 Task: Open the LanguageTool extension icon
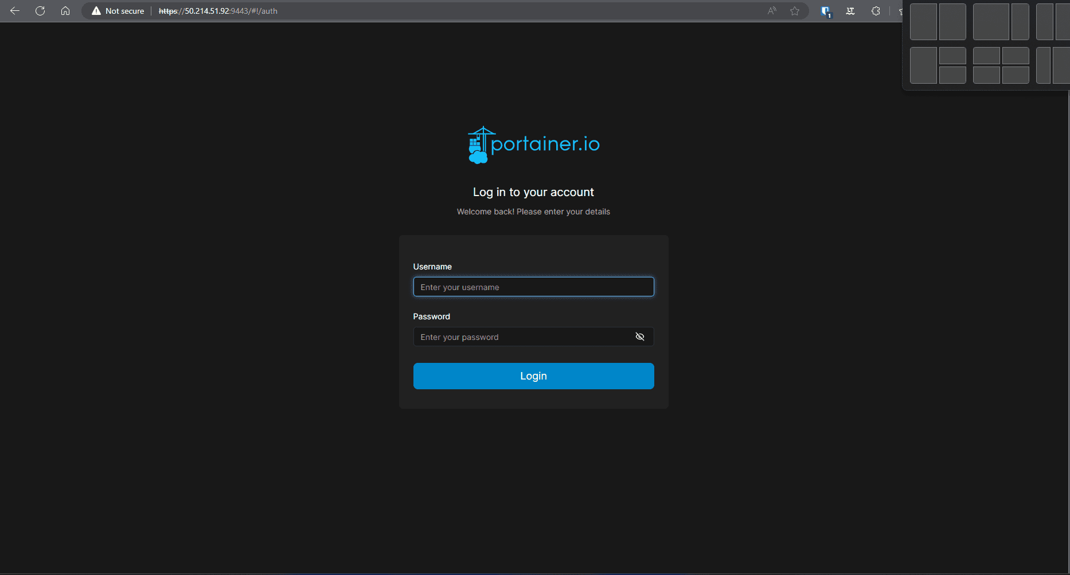pos(850,11)
